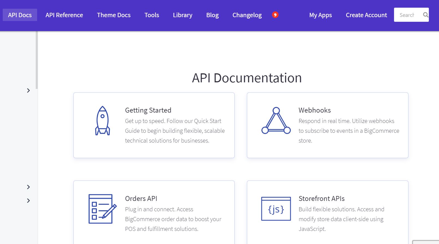Screen dimensions: 439x244
Task: Click the Webhooks description text
Action: pos(349,131)
